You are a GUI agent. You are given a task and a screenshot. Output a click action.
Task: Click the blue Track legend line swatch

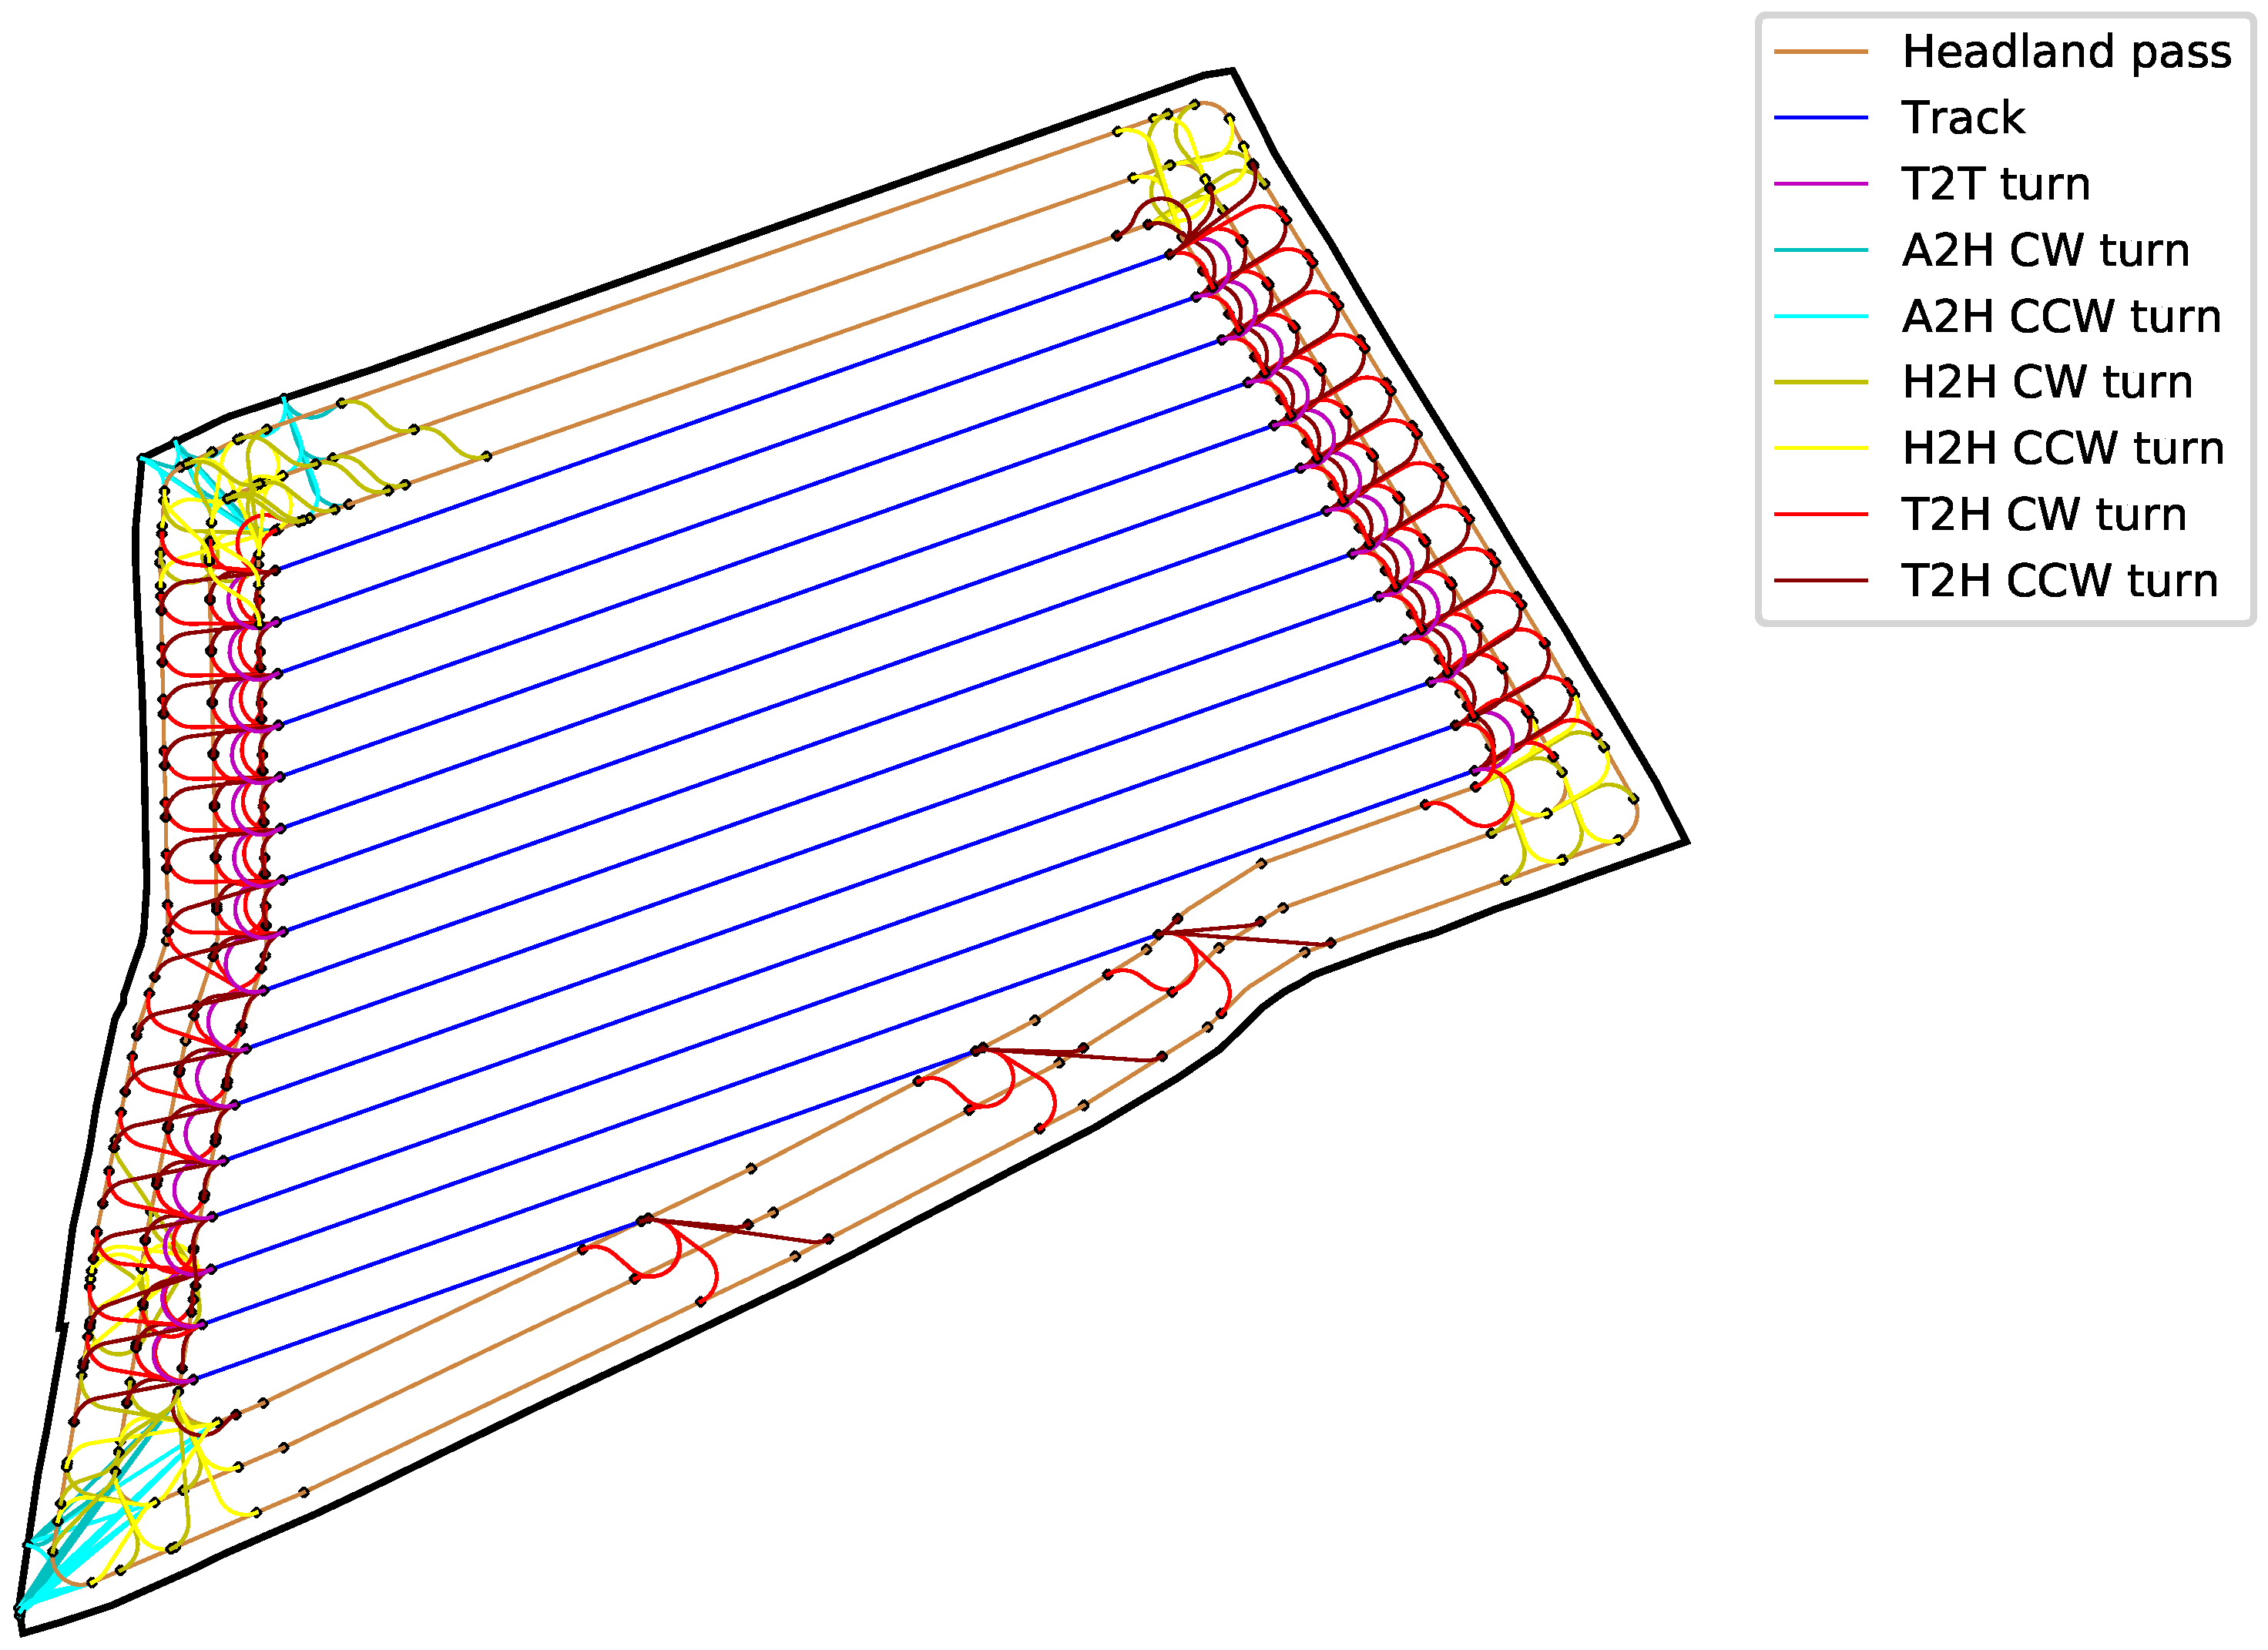pyautogui.click(x=1820, y=118)
